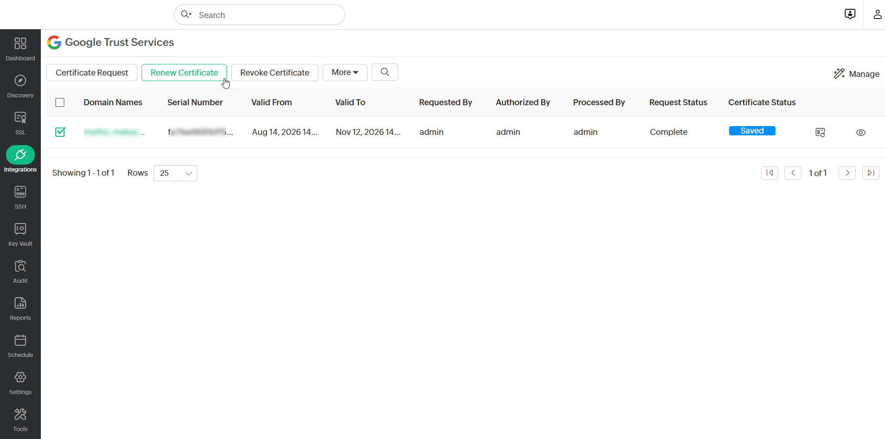Viewport: 885px width, 439px height.
Task: Click the Request Status column header
Action: (678, 102)
